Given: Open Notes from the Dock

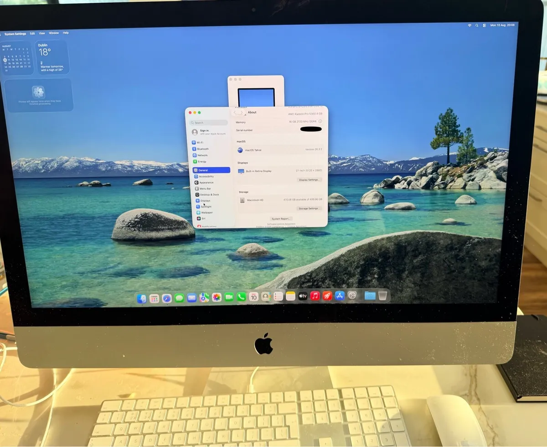Looking at the screenshot, I should coord(290,296).
